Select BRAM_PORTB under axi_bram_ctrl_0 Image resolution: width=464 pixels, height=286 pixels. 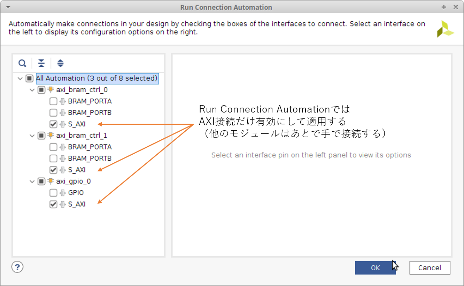(x=90, y=113)
